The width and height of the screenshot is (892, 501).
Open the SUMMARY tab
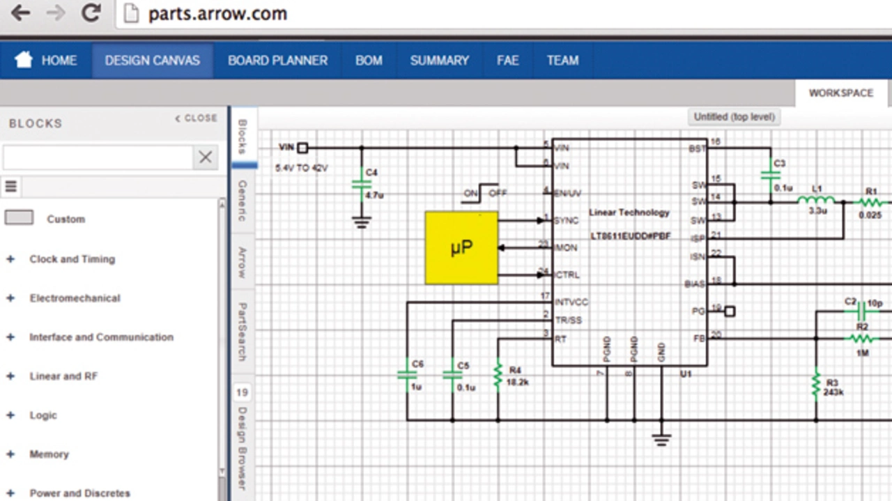point(440,61)
